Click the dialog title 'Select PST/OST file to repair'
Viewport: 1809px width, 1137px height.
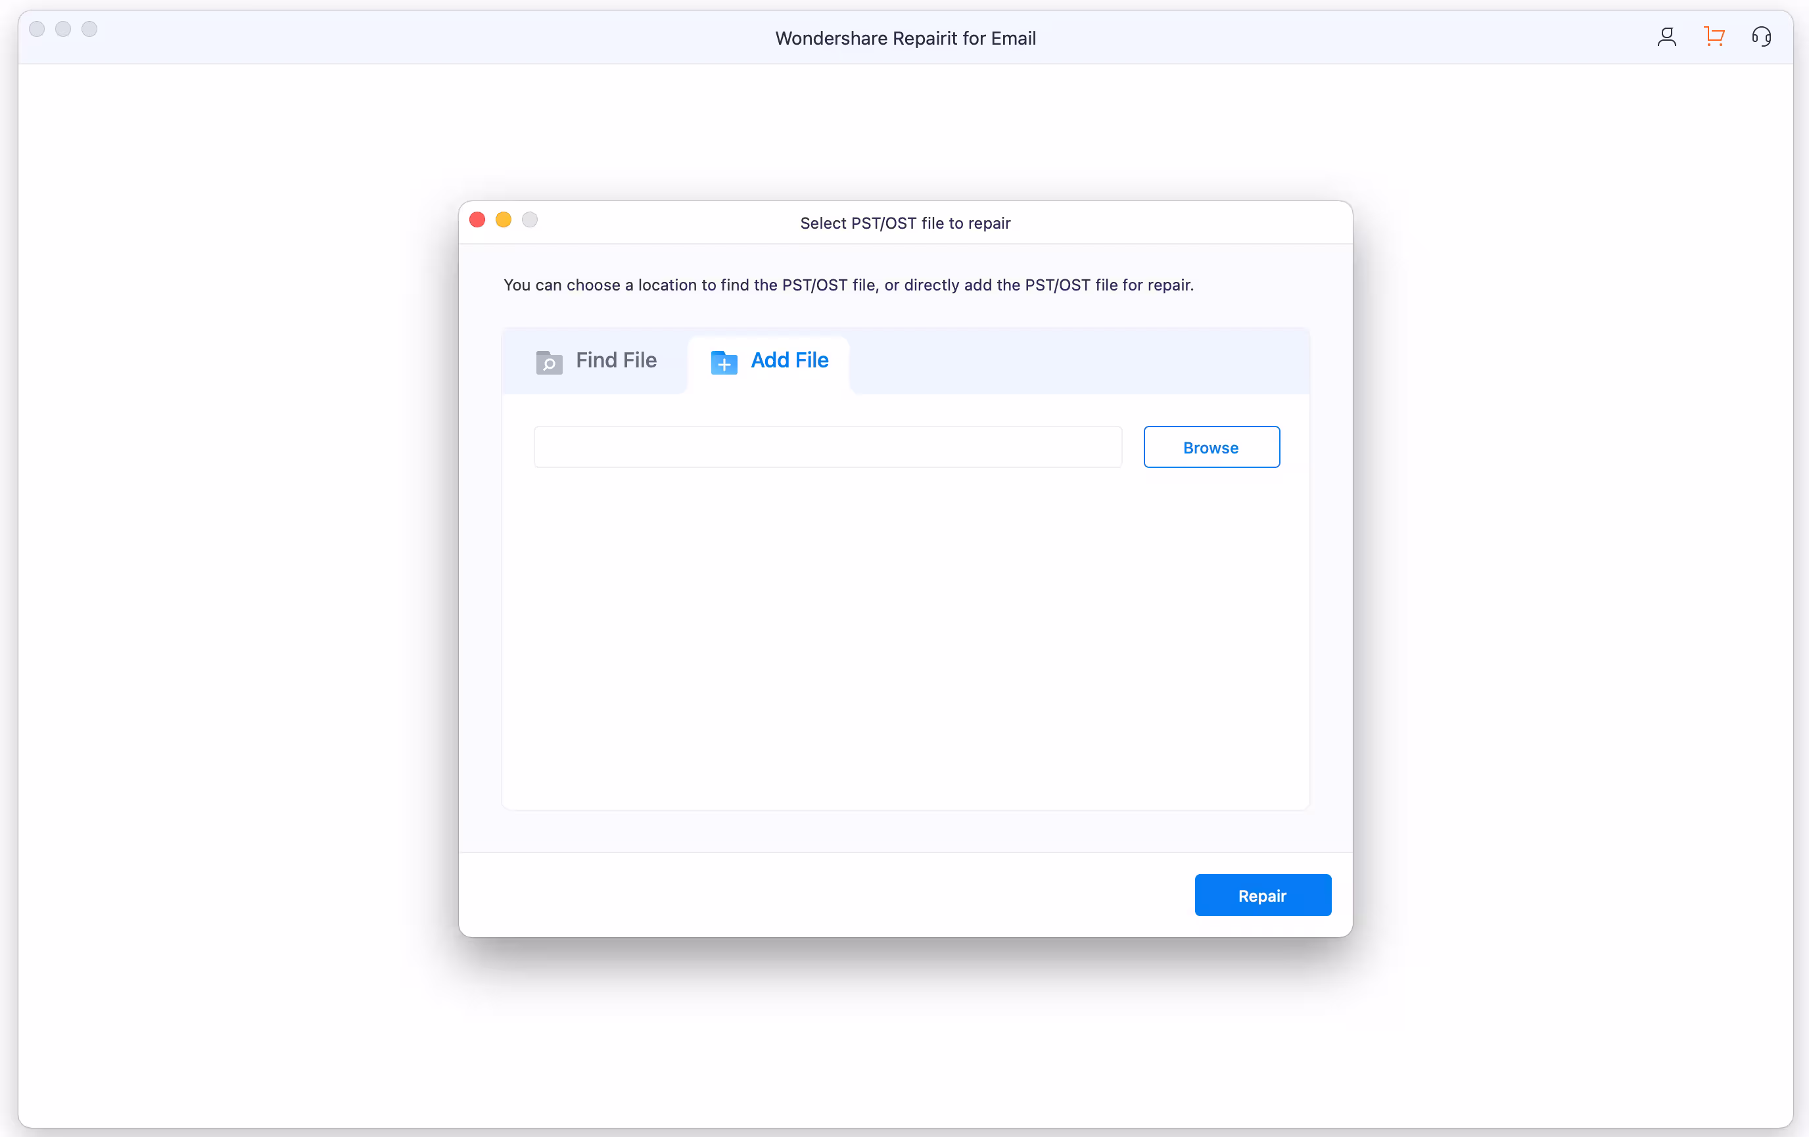pos(904,223)
